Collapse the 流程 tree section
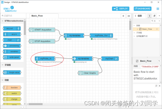Image resolution: width=162 pixels, height=109 pixels. point(134,25)
